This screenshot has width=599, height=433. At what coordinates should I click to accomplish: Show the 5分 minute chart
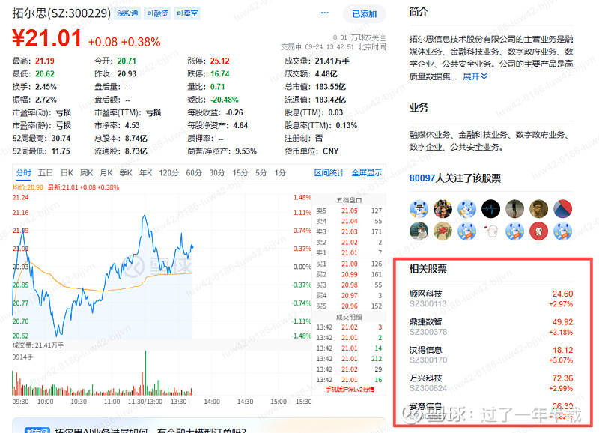pos(261,173)
